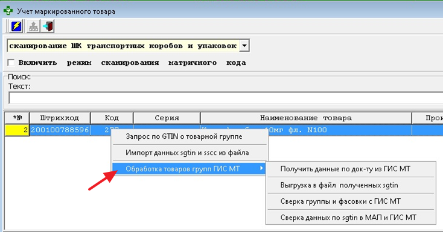
Task: Choose 'Импорт данных sgtin и sscc из файла'
Action: pos(190,153)
